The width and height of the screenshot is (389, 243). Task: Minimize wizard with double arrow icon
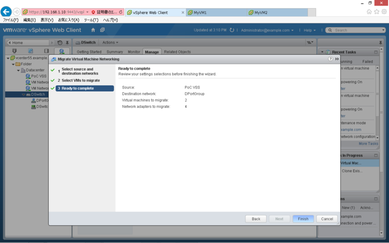pyautogui.click(x=337, y=59)
